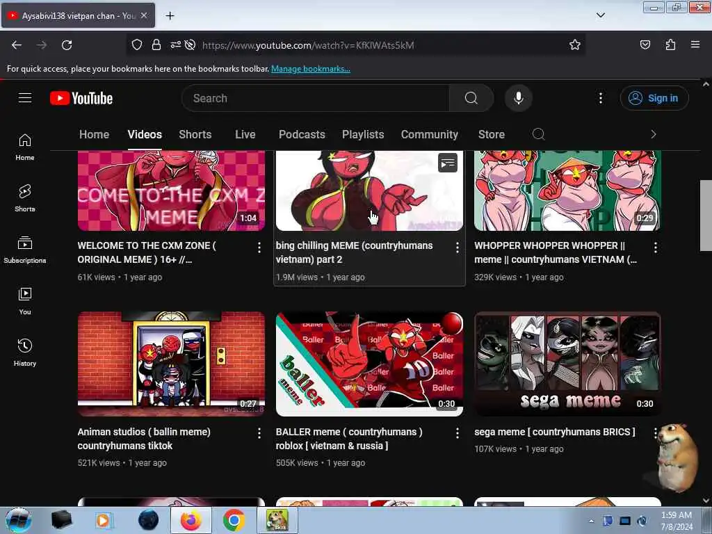Open WELCOME TO THE CXM ZONE video title
712x534 pixels.
(147, 252)
